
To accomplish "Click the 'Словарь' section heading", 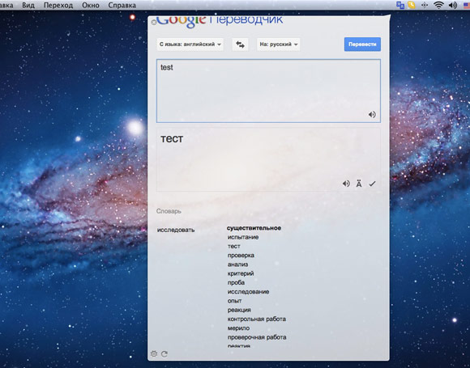I will tap(169, 211).
